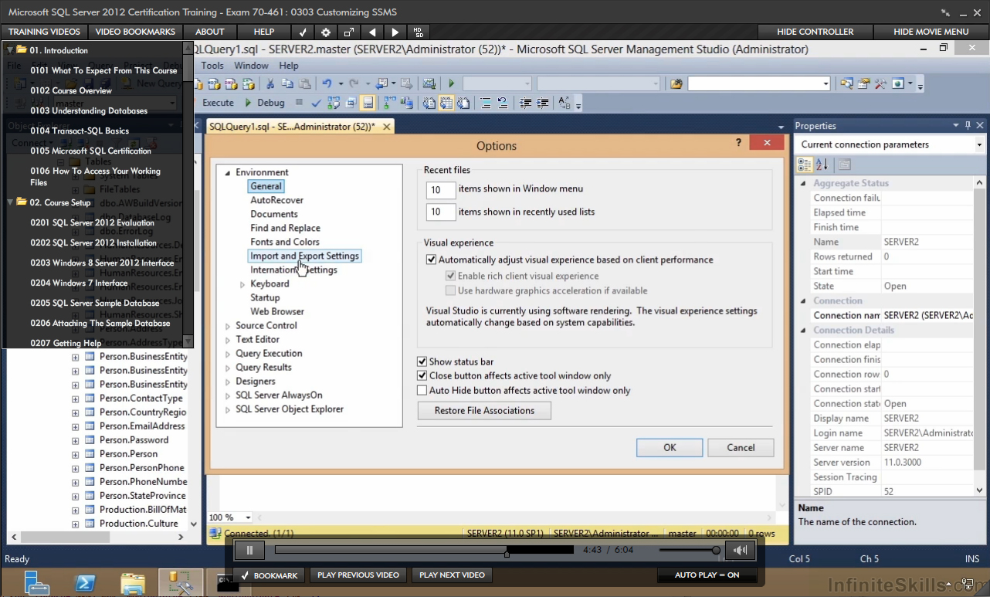
Task: Click the next right-arrow icon in trainer bar
Action: click(395, 32)
